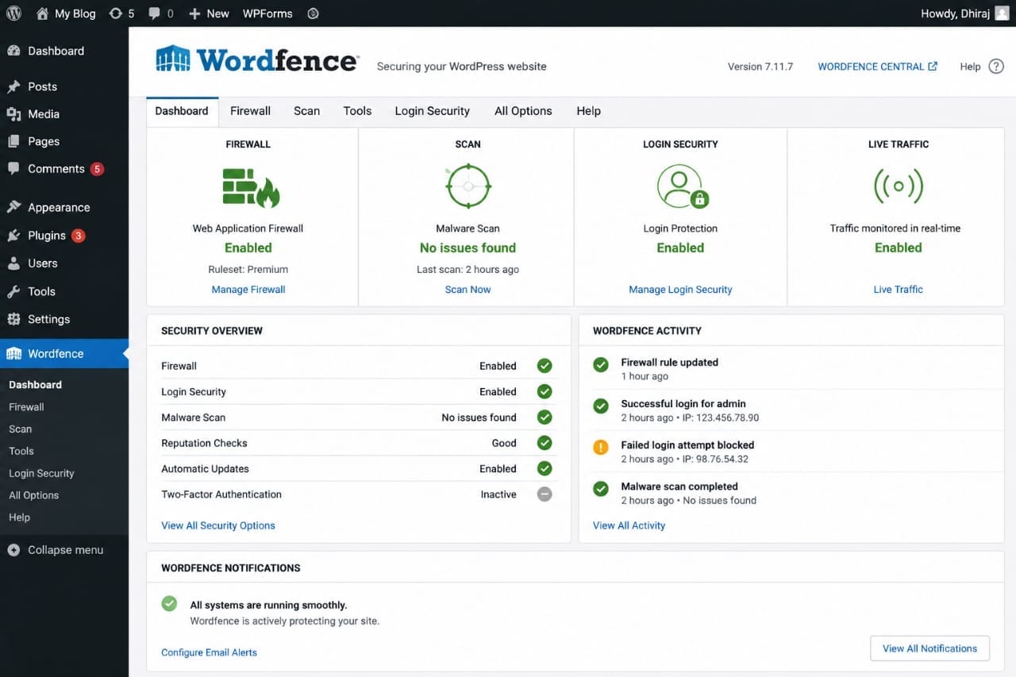Click the Manage Login Security link
This screenshot has height=677, width=1016.
click(x=681, y=290)
